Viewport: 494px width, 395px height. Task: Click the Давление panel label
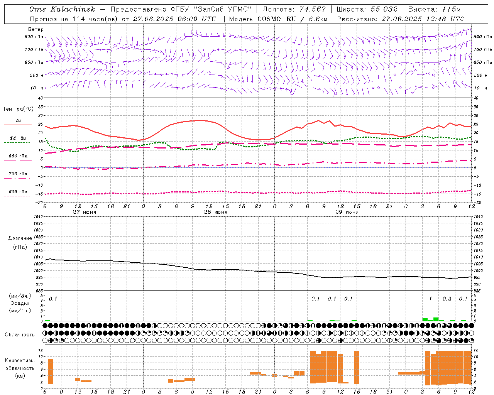20,238
